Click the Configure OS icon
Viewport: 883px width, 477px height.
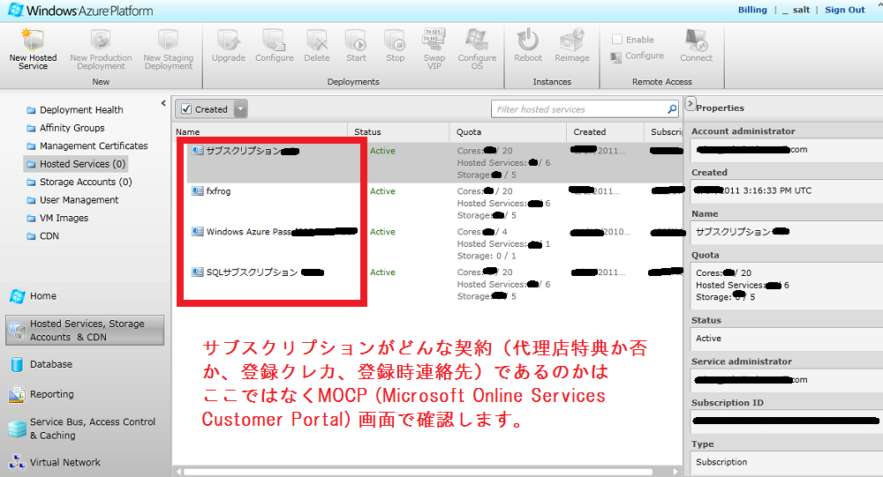point(477,41)
